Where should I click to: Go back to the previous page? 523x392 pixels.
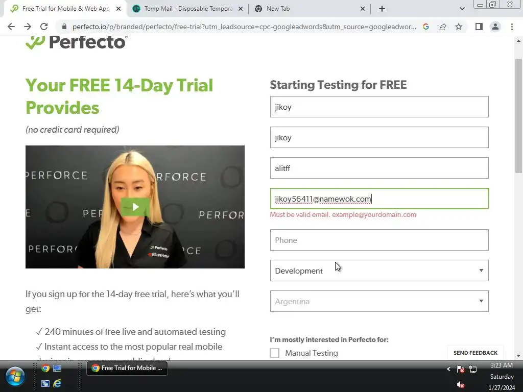pos(11,27)
